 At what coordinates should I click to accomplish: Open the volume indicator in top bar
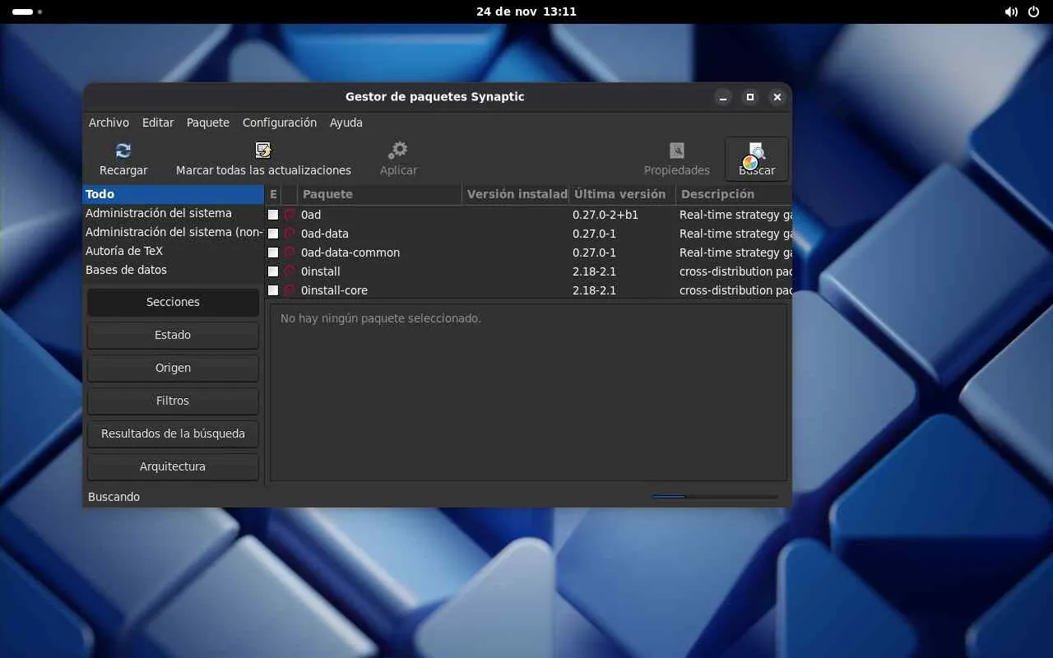tap(1011, 12)
